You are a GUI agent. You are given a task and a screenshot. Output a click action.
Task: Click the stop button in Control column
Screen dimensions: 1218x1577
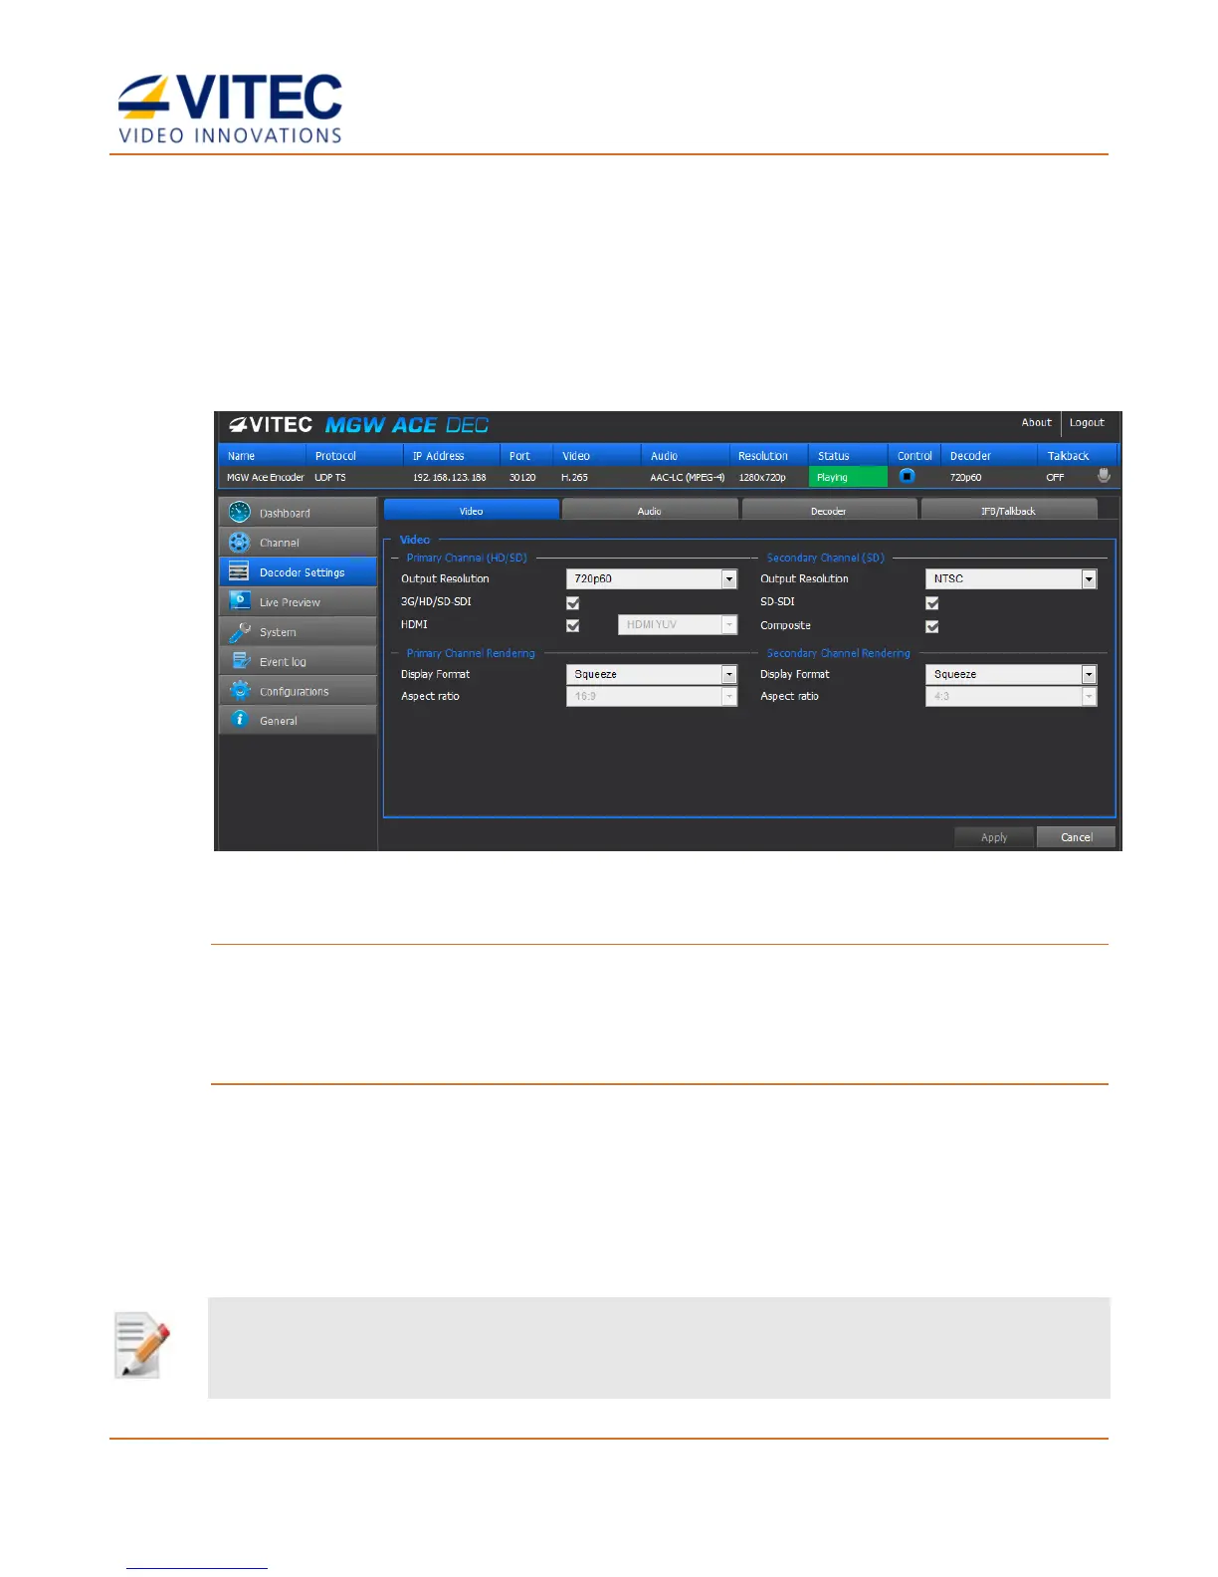point(907,476)
